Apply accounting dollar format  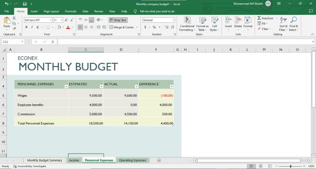[145, 27]
